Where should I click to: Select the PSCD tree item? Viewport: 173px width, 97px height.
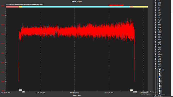[159, 56]
